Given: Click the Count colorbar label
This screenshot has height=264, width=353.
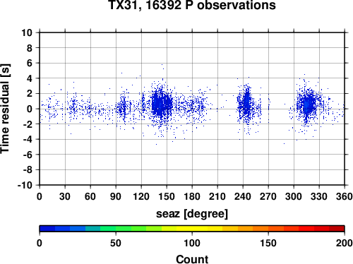Looking at the screenshot, I should 192,259.
